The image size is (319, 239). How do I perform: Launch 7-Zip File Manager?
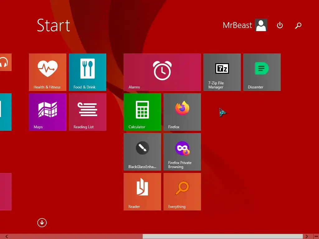tap(222, 72)
